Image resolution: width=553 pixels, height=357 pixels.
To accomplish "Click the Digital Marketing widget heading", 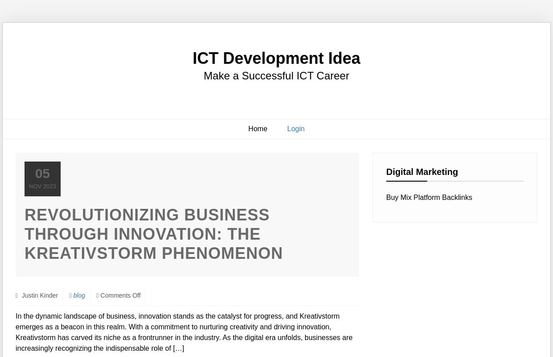I will point(422,172).
